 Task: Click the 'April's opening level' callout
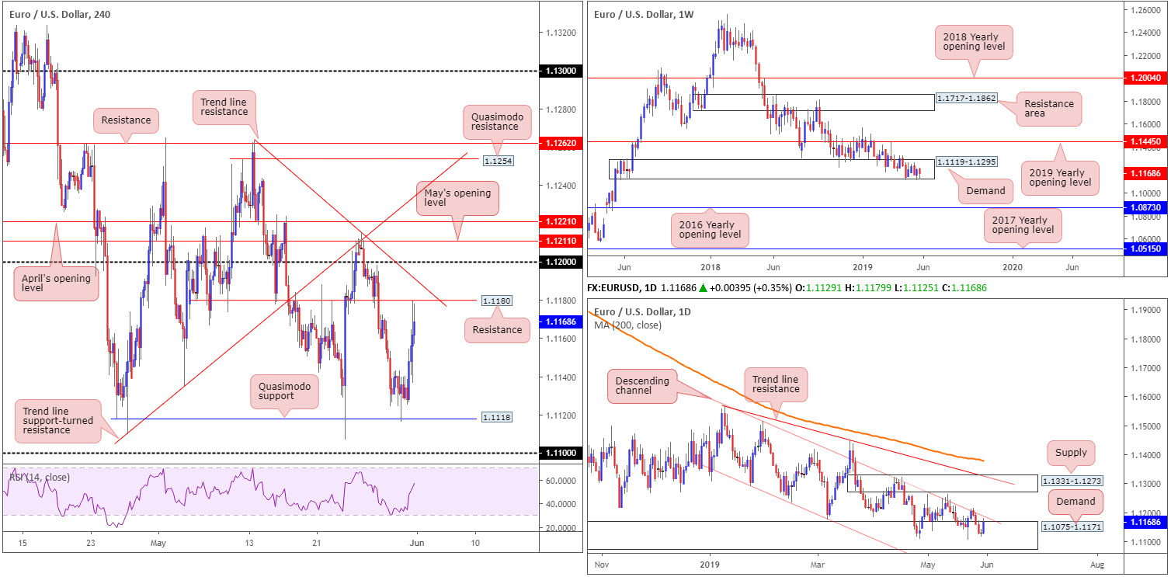coord(55,283)
